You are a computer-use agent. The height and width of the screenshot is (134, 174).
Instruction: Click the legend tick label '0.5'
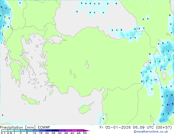9,133
